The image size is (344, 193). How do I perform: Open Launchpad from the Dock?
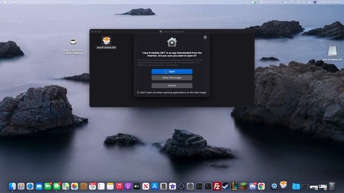coord(21,186)
